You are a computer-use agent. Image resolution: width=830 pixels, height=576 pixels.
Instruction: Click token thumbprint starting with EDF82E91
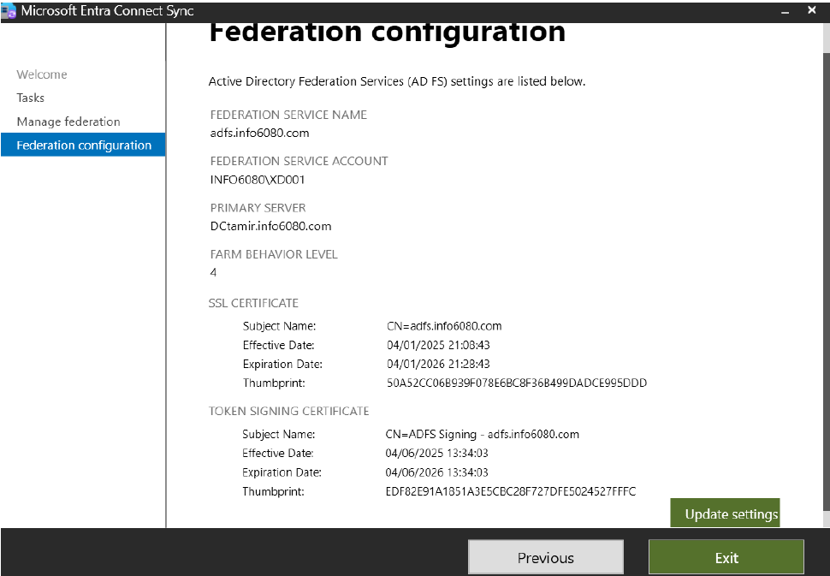511,492
